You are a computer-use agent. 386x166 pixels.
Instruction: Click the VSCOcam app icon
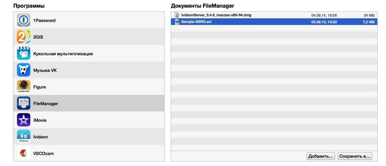pos(24,153)
